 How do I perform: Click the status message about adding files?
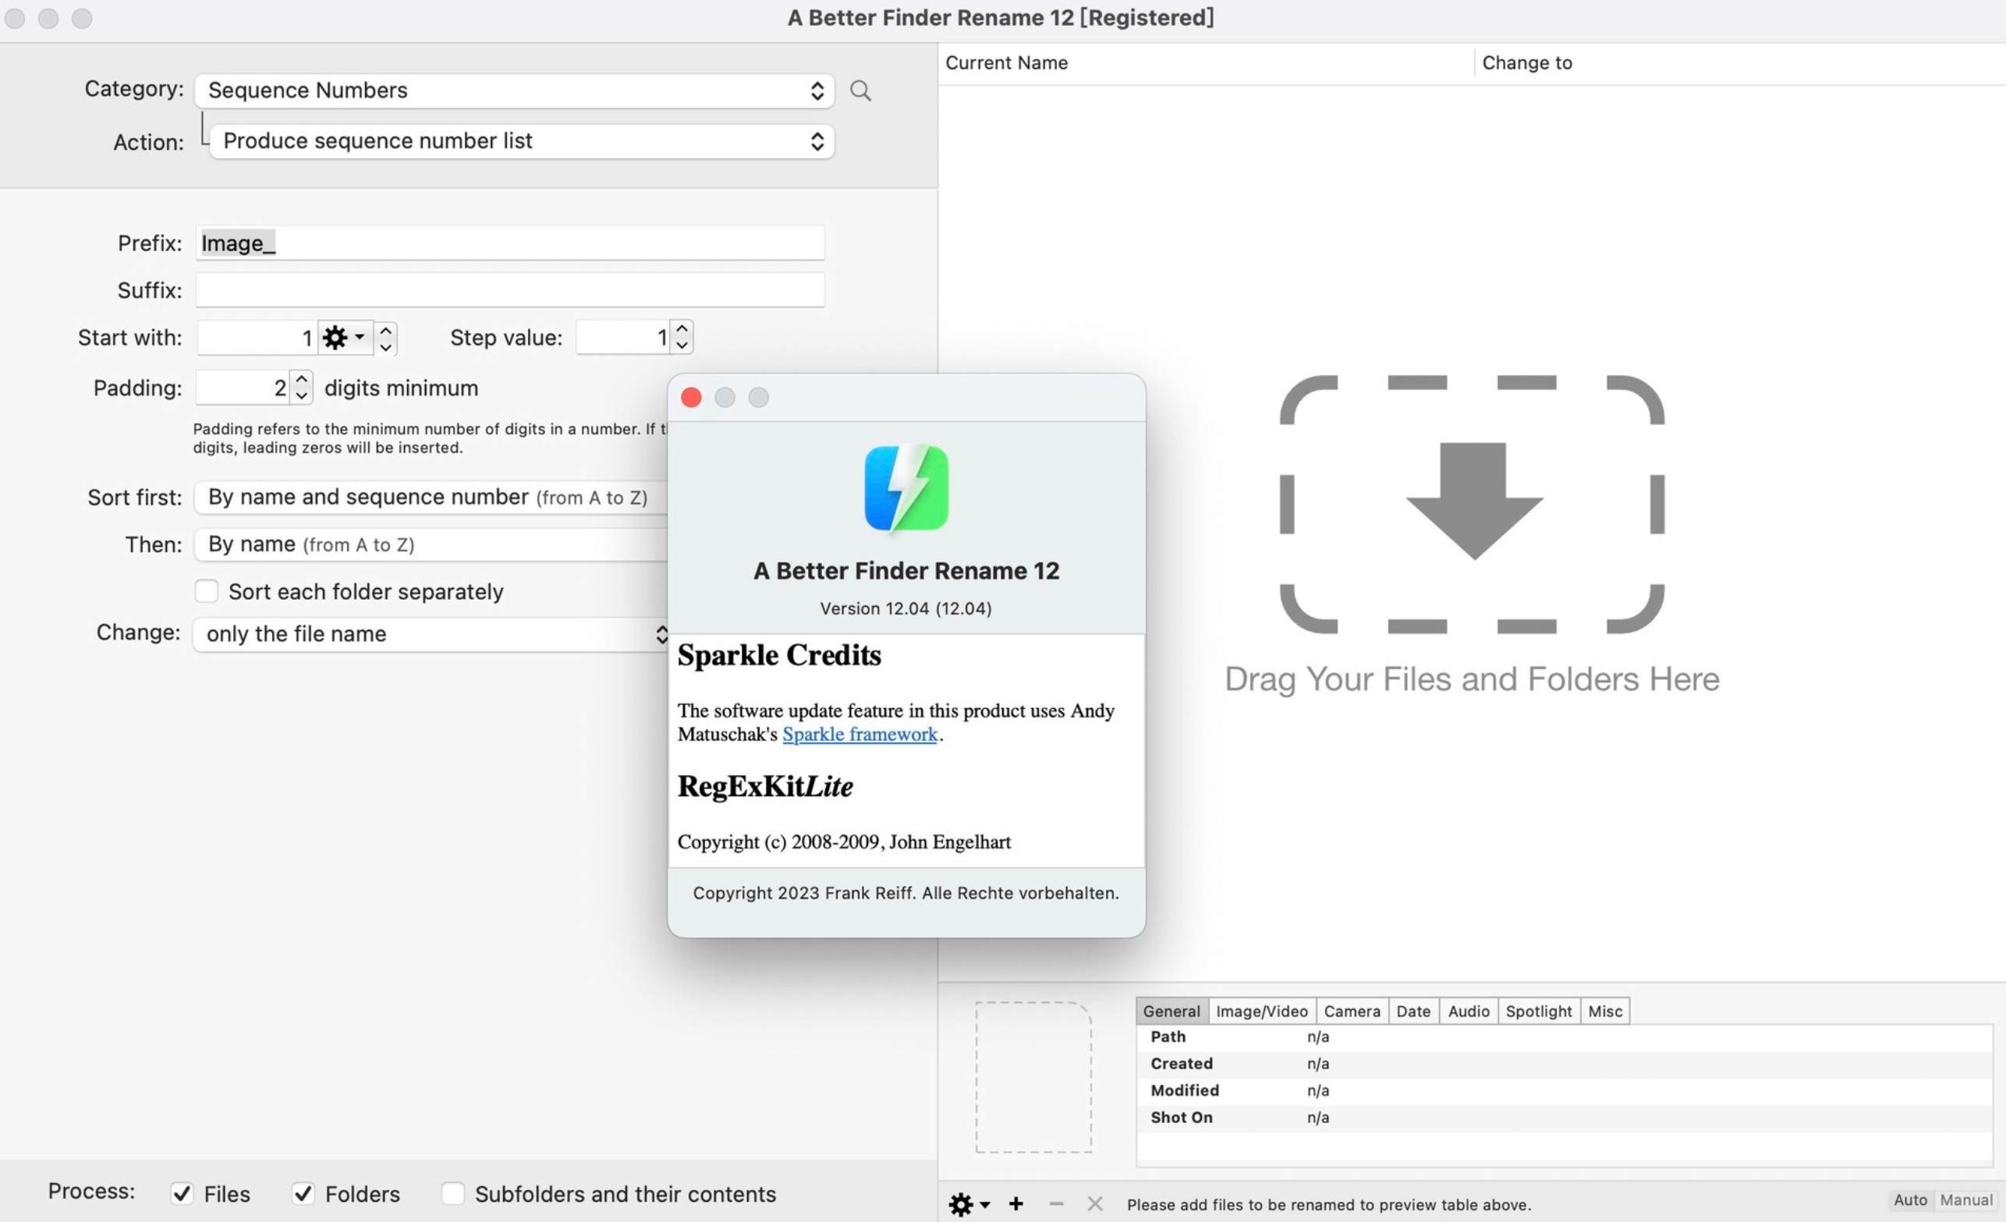[x=1329, y=1204]
